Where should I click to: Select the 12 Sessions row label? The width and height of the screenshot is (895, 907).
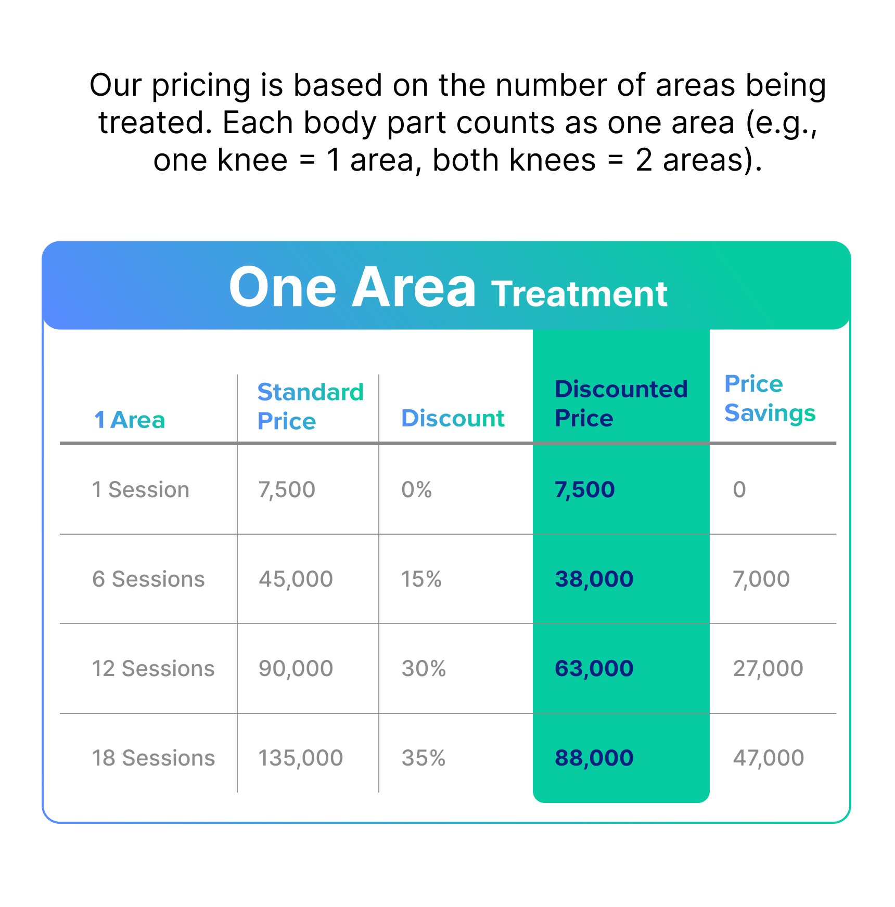coord(153,669)
